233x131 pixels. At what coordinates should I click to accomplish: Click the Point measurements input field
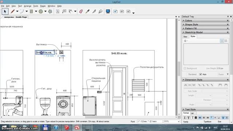click(150, 122)
